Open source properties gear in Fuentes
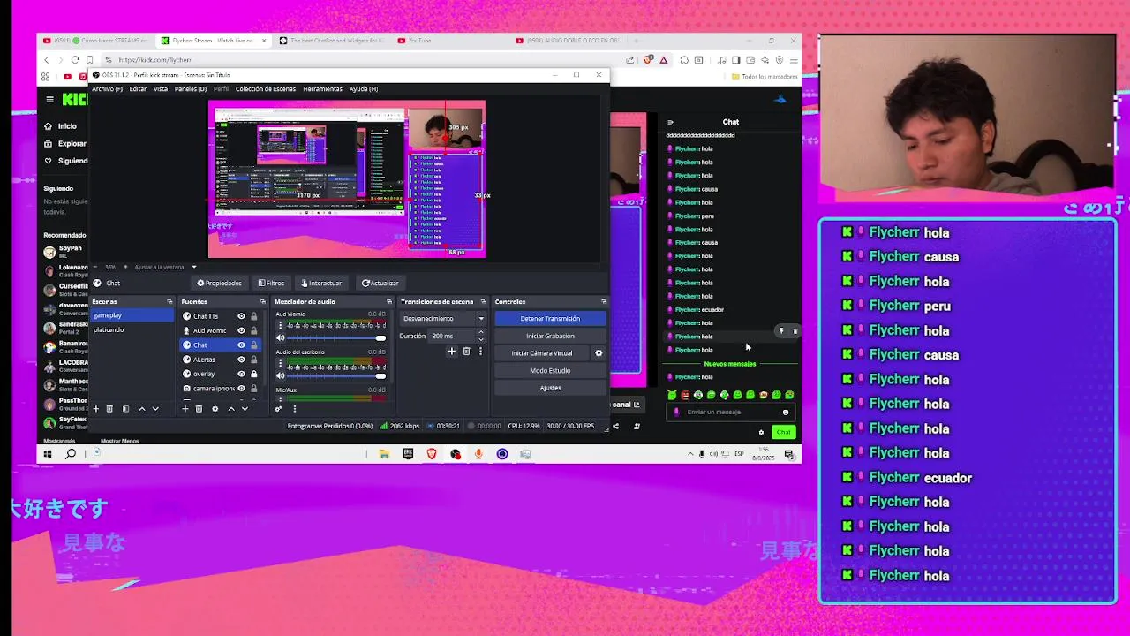This screenshot has width=1130, height=636. tap(215, 409)
